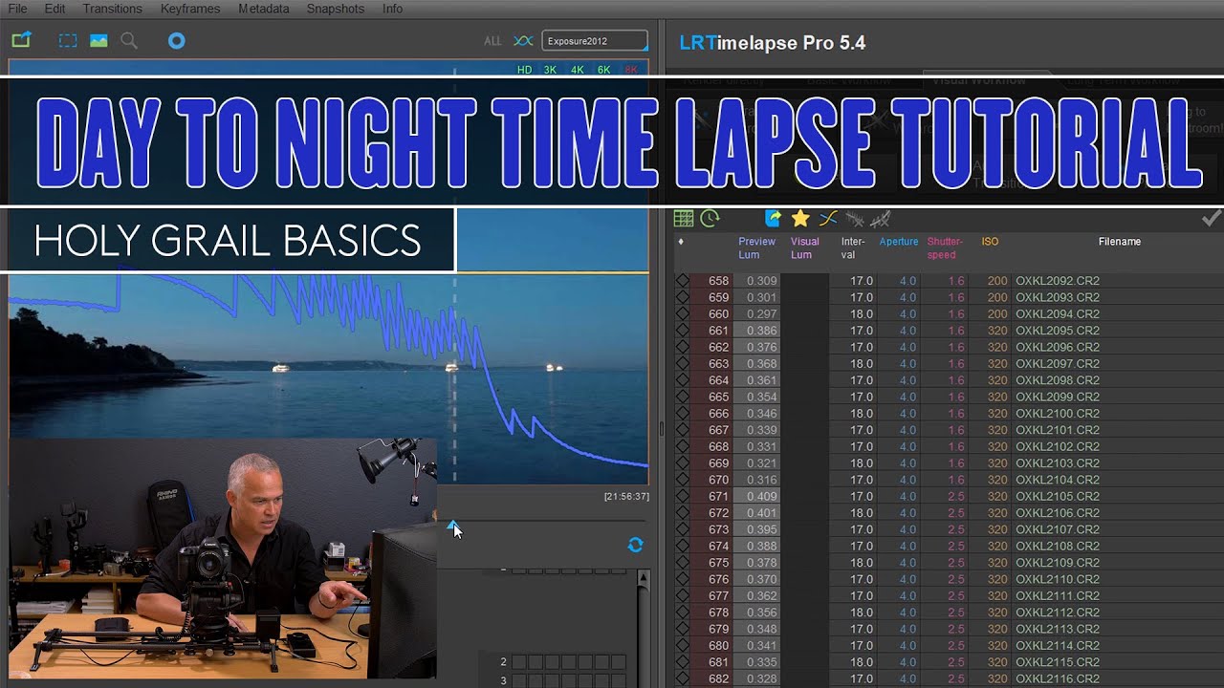The width and height of the screenshot is (1224, 688).
Task: Toggle keyframe diamond on row 671
Action: [x=682, y=496]
